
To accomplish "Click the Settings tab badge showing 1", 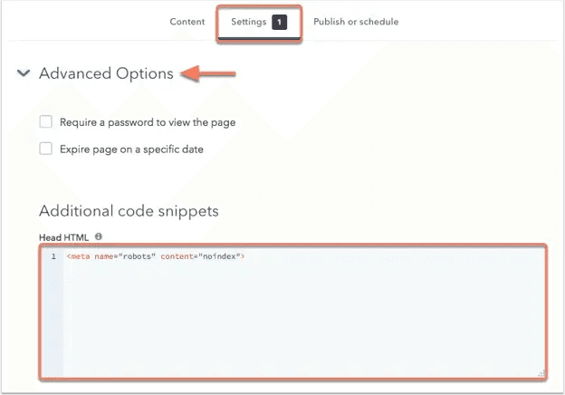I will pos(279,23).
